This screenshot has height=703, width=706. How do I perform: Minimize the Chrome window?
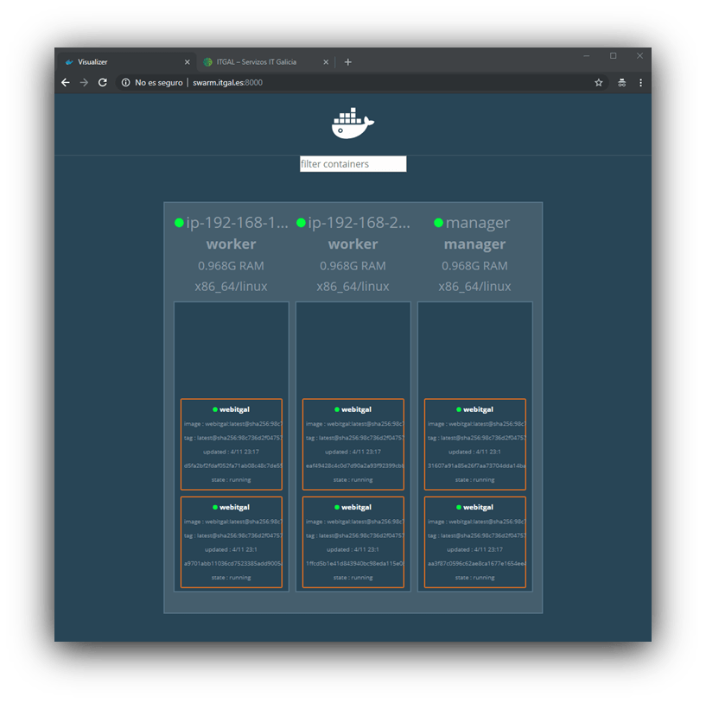[x=586, y=56]
